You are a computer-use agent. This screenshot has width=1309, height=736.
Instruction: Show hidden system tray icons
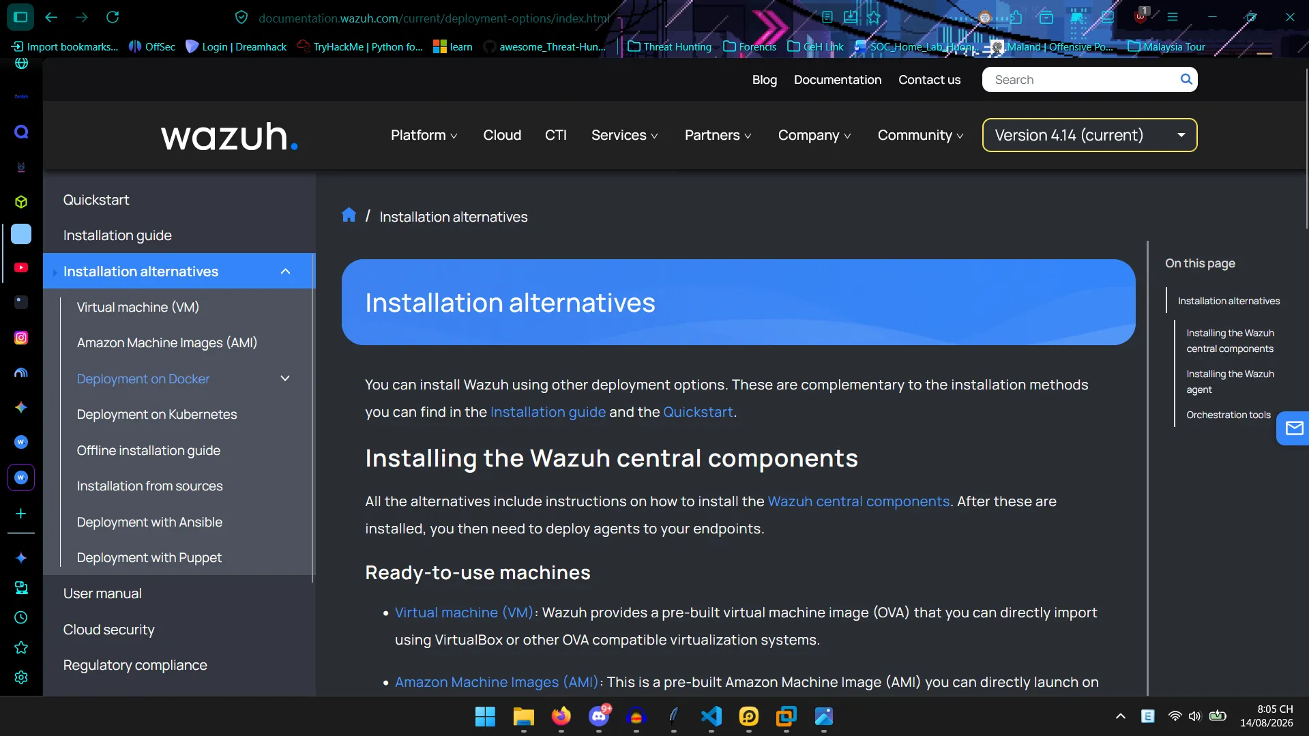[1120, 716]
